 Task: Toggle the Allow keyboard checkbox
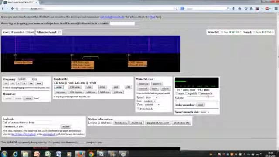59,32
